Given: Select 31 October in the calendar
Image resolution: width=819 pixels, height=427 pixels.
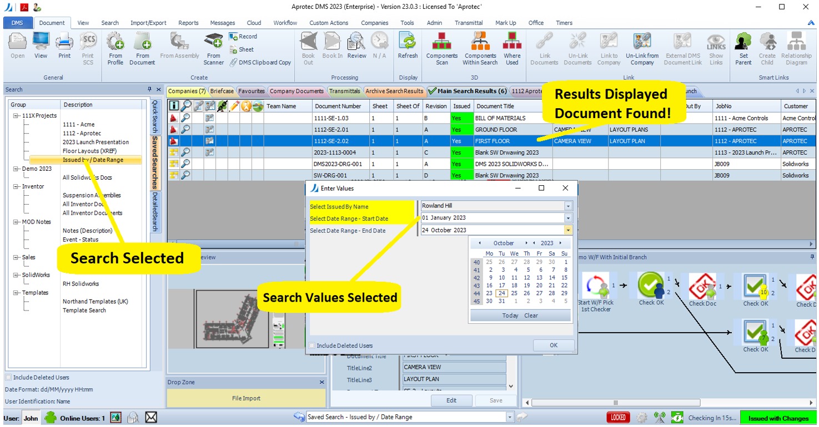Looking at the screenshot, I should 501,301.
